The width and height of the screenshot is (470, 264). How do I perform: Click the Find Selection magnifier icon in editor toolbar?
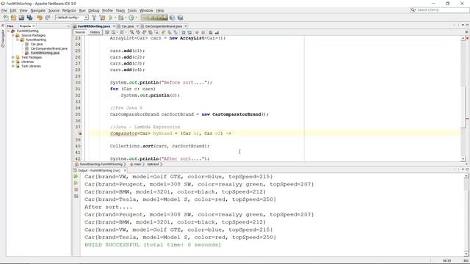click(132, 32)
